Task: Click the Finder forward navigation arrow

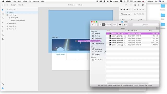Action: (96, 25)
